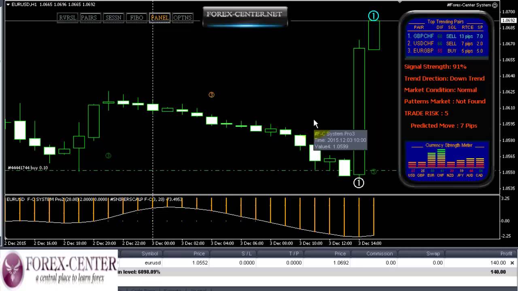
Task: Click the 1.0692 current price label
Action: click(x=508, y=21)
